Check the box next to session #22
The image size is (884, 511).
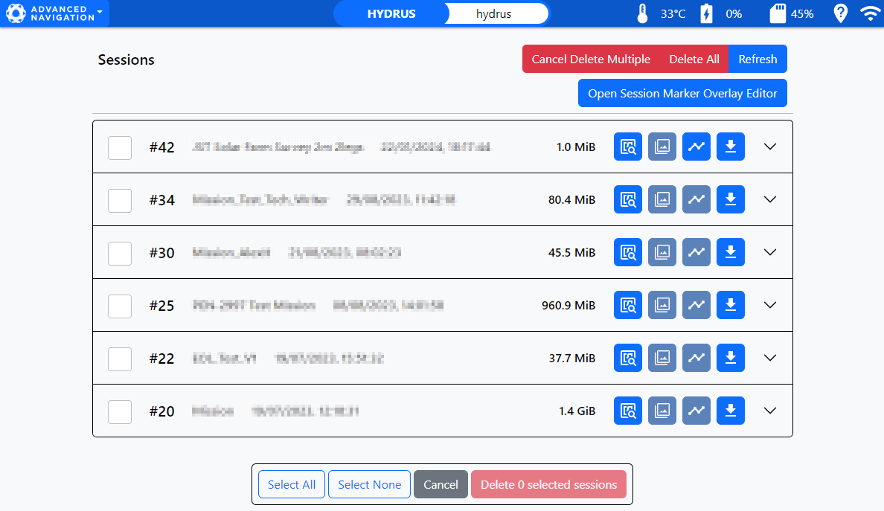[120, 359]
